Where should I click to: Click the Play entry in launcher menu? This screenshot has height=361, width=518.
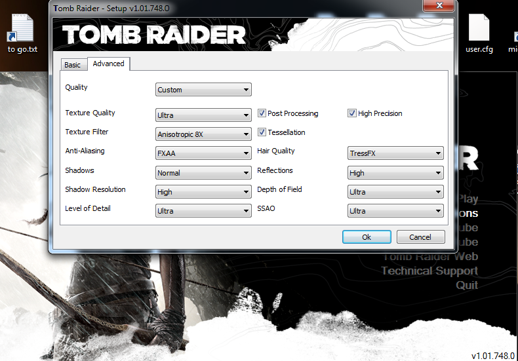pos(468,199)
